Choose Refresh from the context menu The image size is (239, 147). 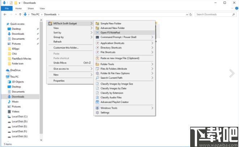coord(70,42)
